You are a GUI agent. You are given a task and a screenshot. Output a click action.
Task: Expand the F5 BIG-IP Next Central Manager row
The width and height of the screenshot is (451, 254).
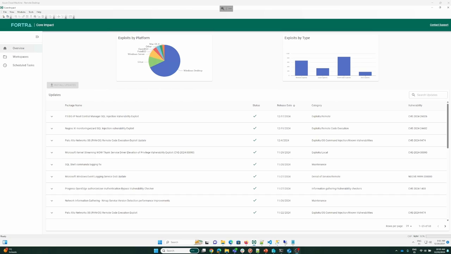coord(52,116)
